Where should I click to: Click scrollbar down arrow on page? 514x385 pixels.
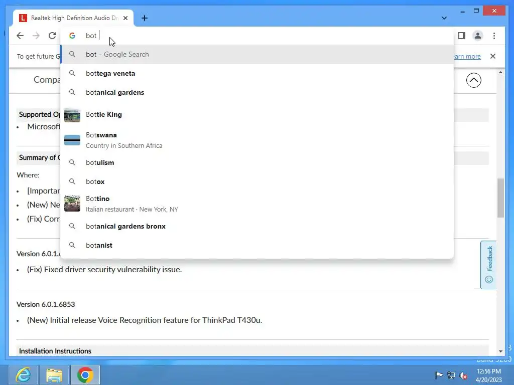pos(500,351)
